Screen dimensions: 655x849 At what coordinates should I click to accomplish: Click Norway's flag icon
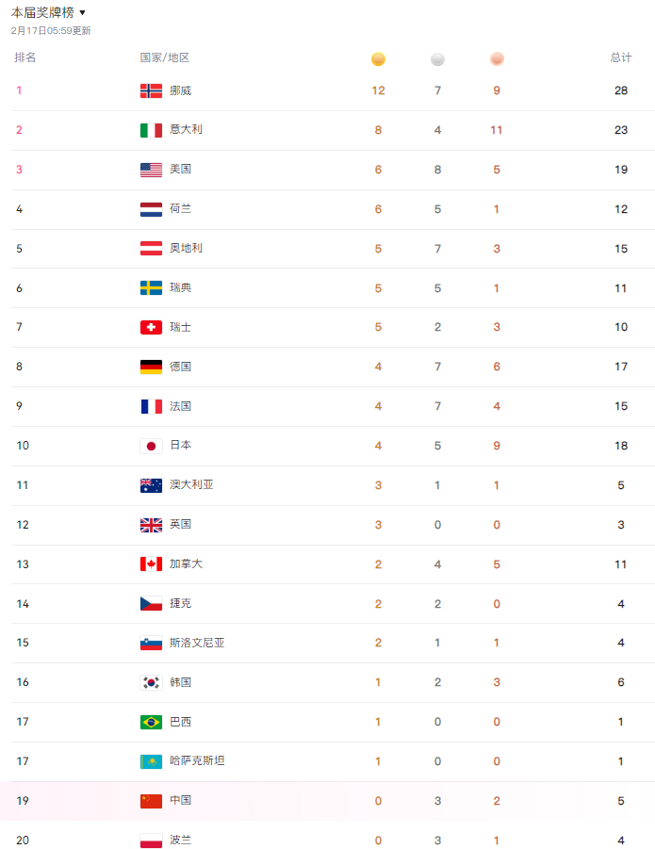(x=151, y=90)
